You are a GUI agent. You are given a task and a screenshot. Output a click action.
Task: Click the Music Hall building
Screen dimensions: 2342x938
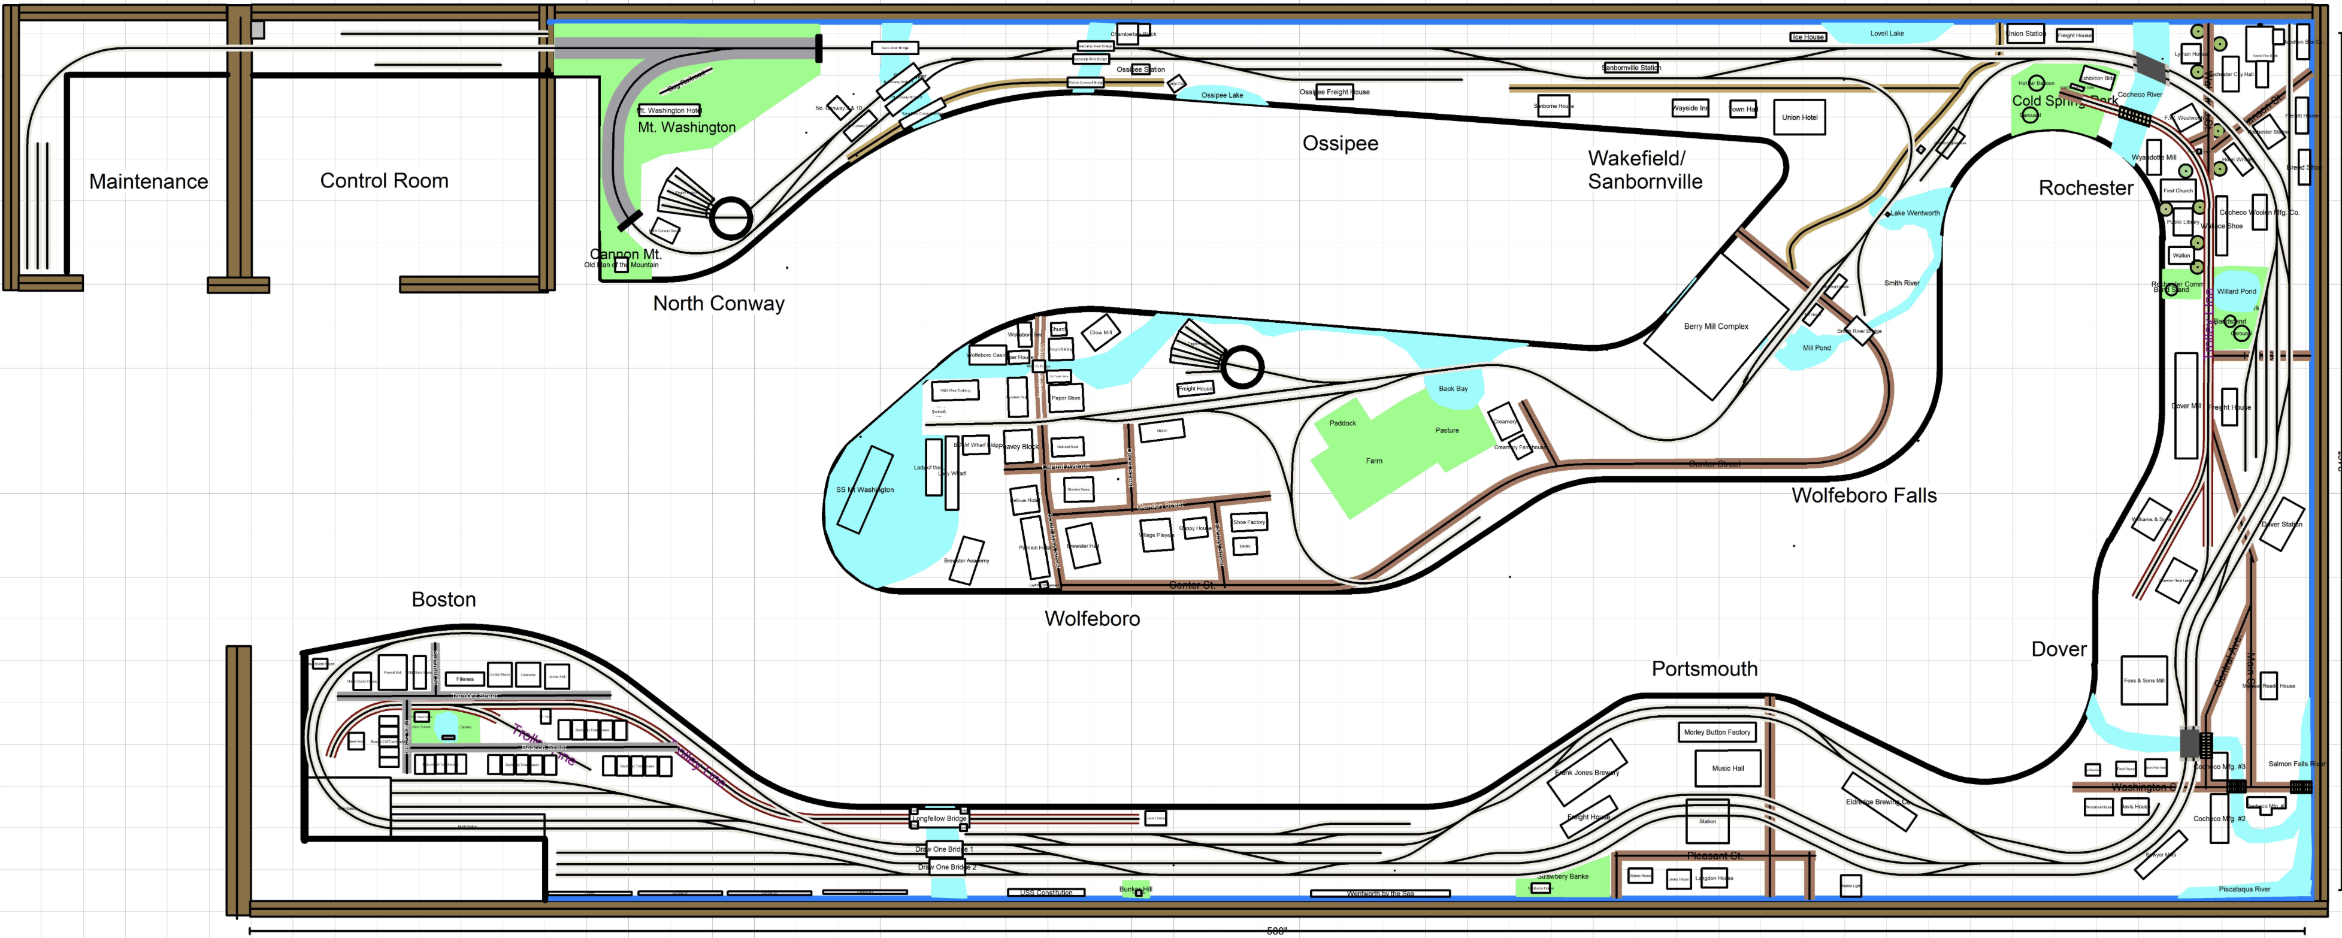click(x=1727, y=769)
